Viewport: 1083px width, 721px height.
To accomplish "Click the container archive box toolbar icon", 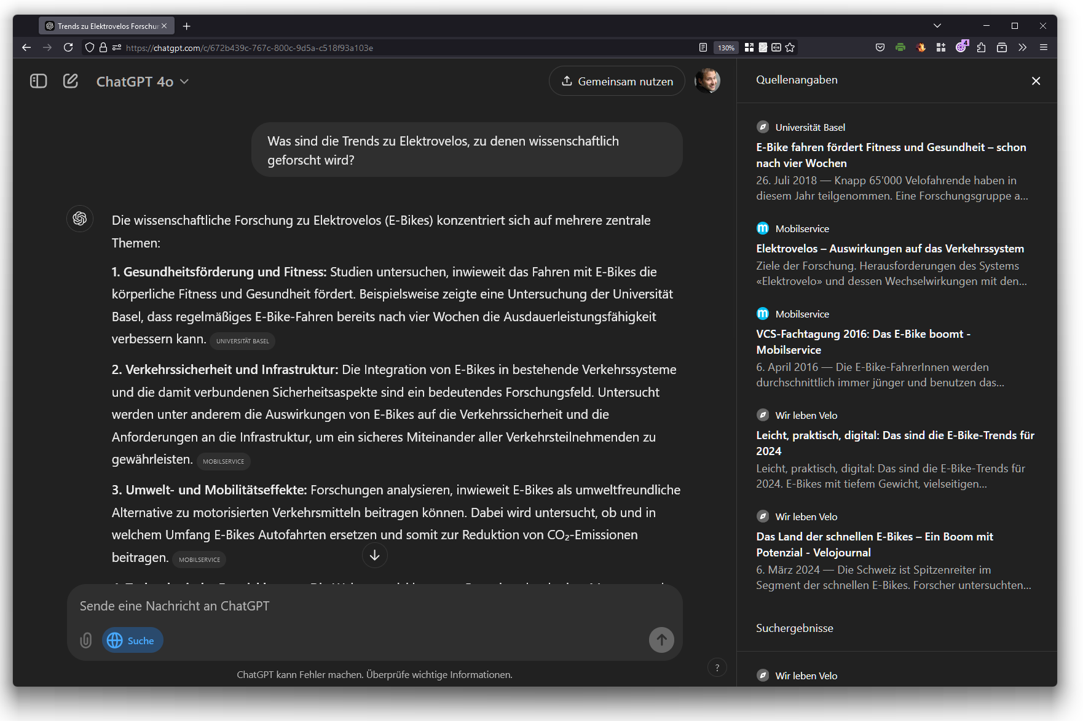I will coord(1002,47).
